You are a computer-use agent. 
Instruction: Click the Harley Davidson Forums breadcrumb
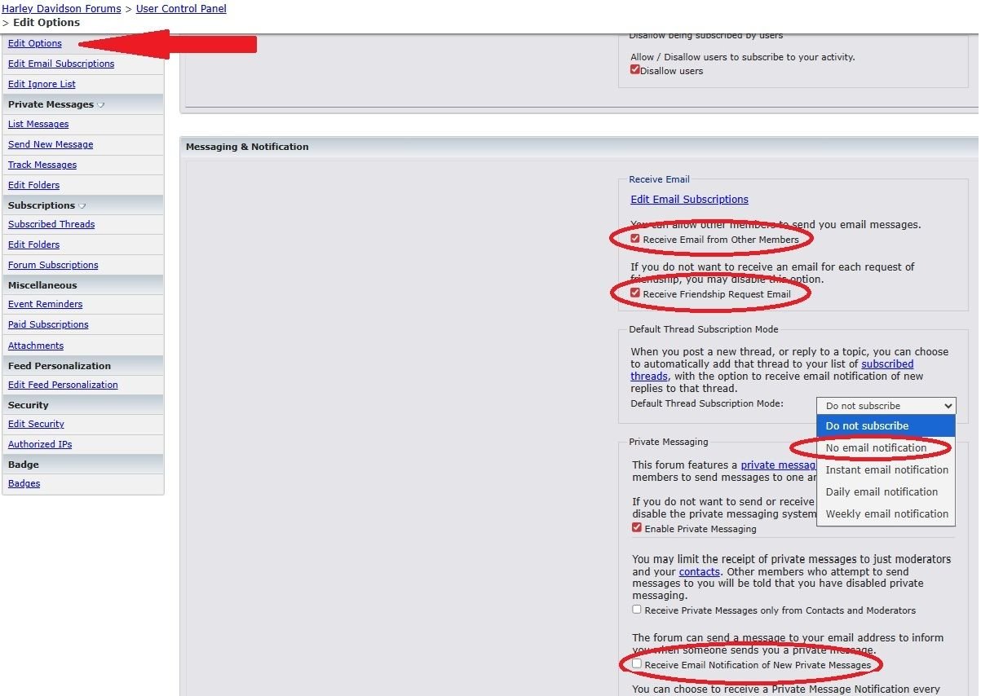pyautogui.click(x=60, y=9)
